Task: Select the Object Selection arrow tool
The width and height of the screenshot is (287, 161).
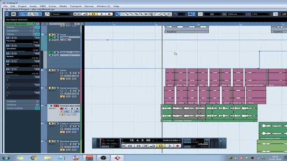Action: [x=117, y=14]
